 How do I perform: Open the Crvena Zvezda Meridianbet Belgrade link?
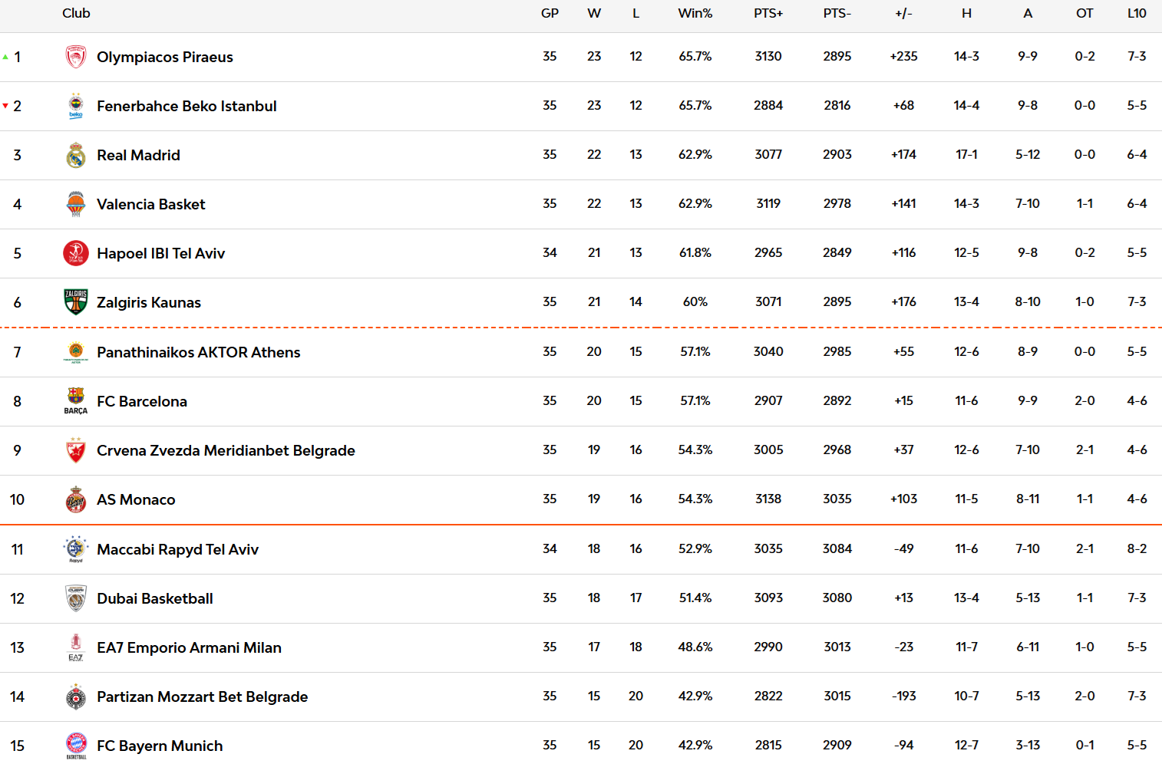(226, 450)
